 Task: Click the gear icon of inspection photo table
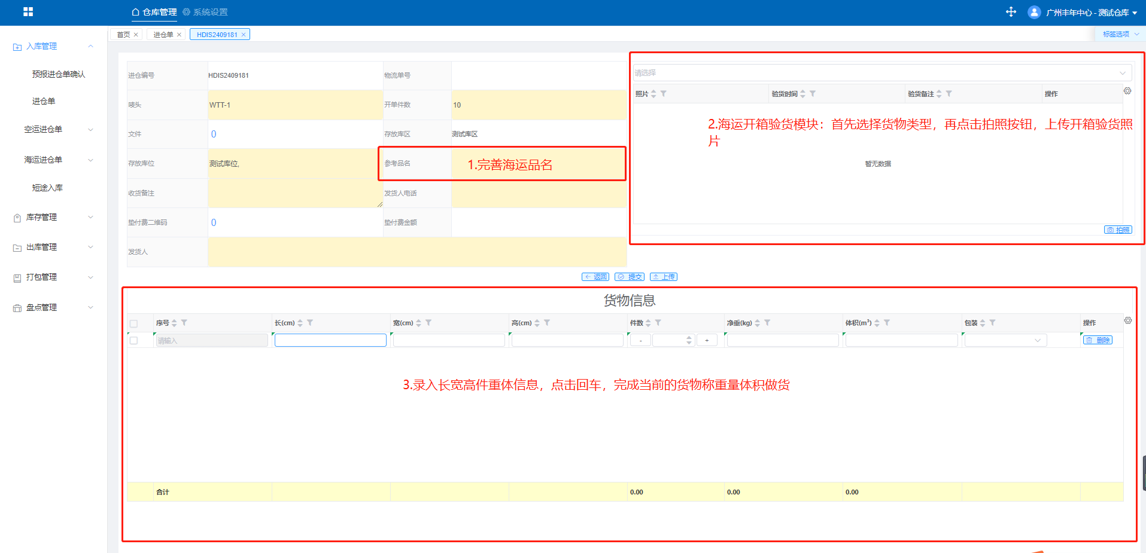coord(1127,91)
